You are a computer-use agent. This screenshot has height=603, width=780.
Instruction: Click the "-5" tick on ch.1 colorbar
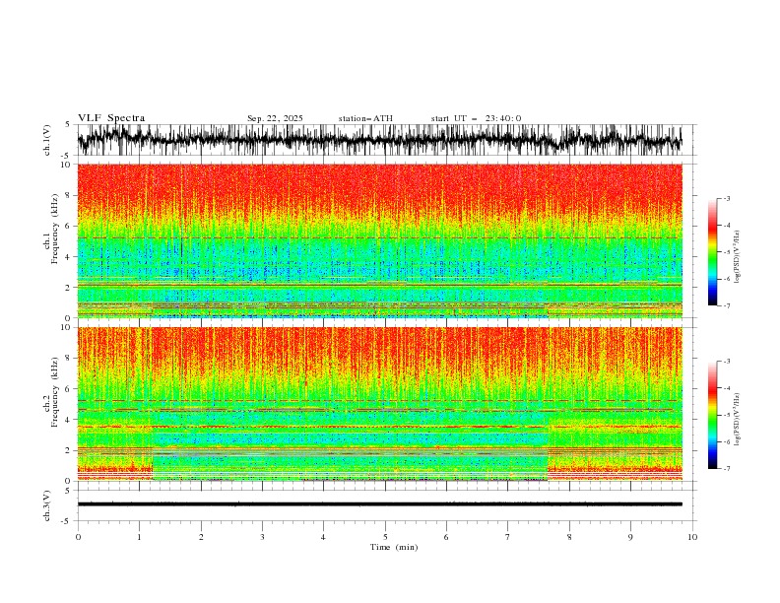click(x=727, y=252)
